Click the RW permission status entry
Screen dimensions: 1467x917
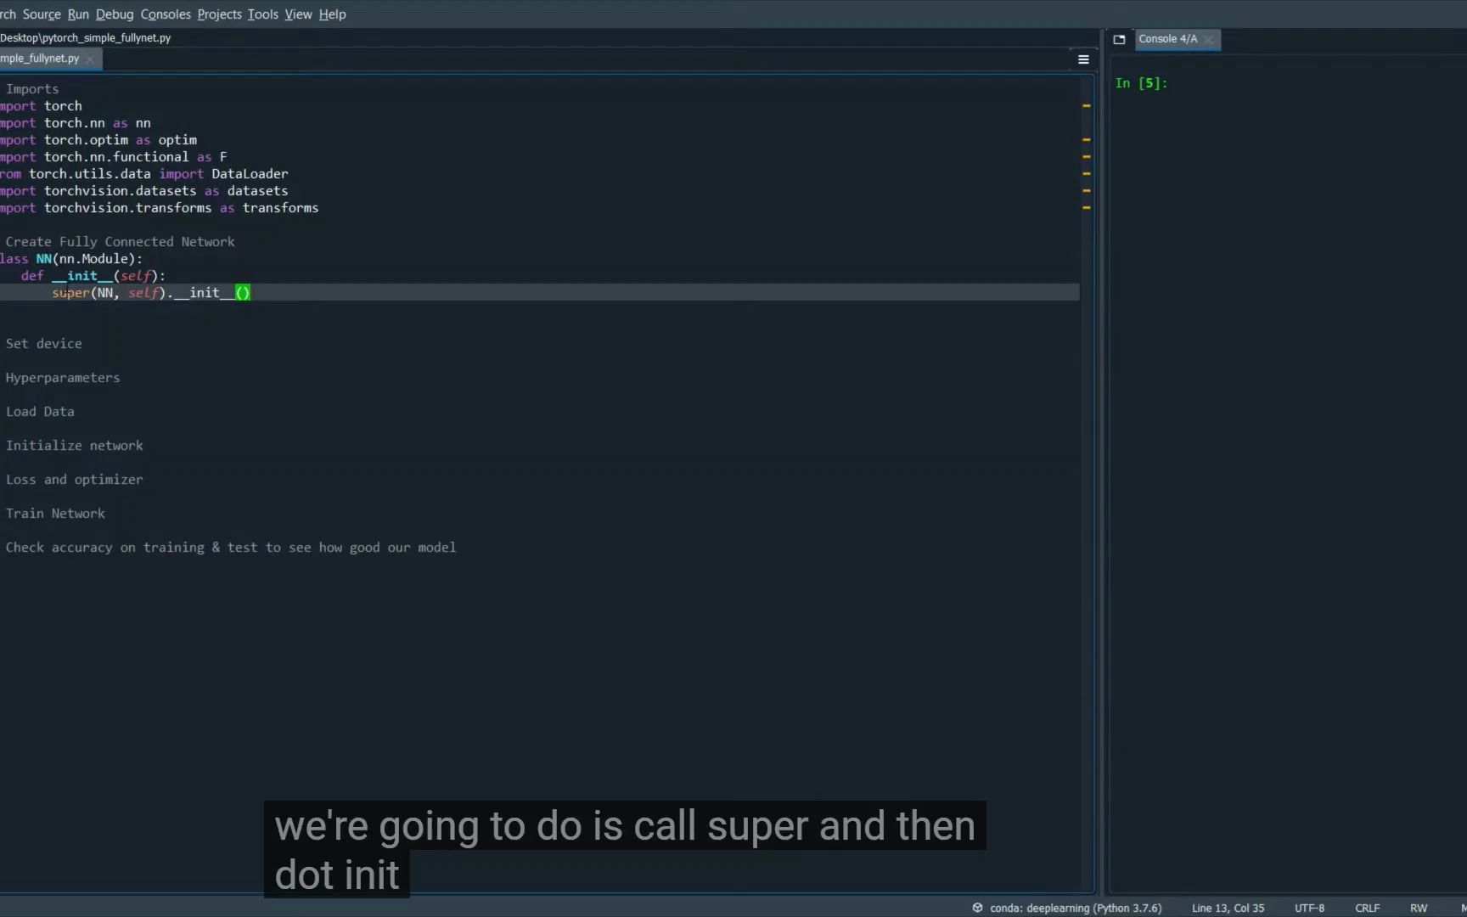click(x=1419, y=908)
